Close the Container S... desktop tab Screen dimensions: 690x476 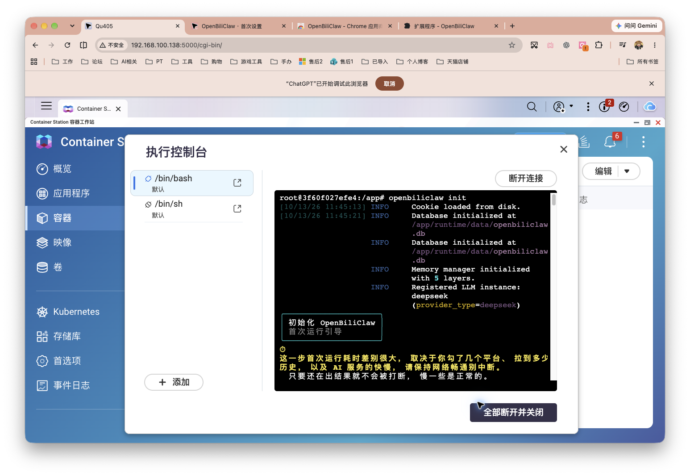pyautogui.click(x=118, y=109)
